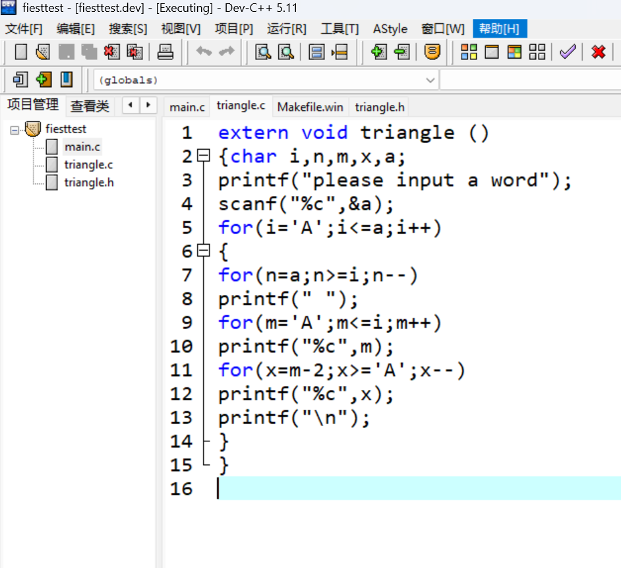
Task: Click the blue Toggle bookmarks icon
Action: pos(66,79)
